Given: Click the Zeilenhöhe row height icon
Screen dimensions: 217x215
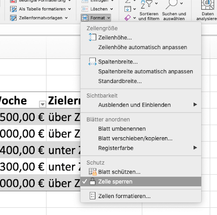Looking at the screenshot, I should (x=92, y=37).
